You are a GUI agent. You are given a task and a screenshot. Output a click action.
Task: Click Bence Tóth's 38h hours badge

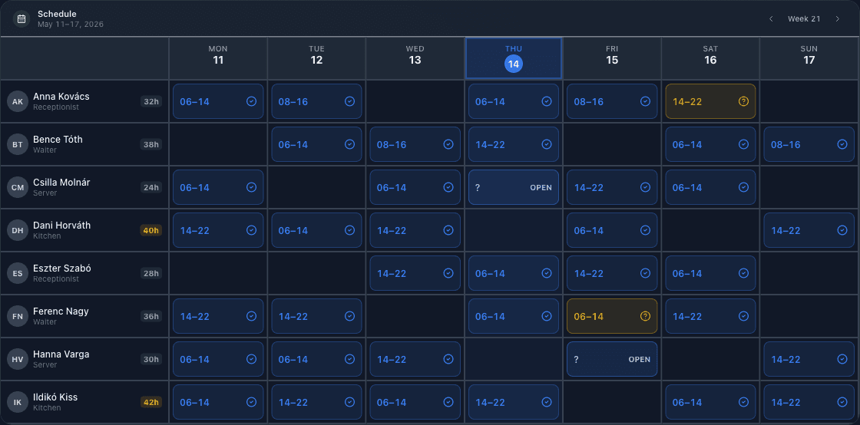coord(150,144)
